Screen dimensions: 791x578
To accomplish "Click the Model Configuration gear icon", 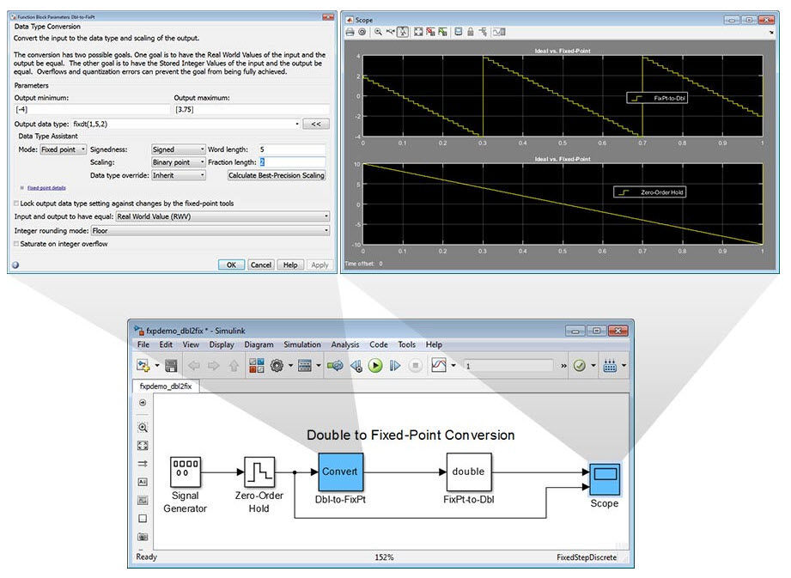I will tap(277, 366).
